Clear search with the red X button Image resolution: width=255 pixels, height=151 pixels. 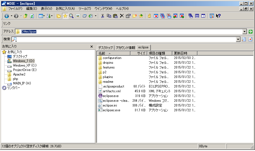[251, 39]
